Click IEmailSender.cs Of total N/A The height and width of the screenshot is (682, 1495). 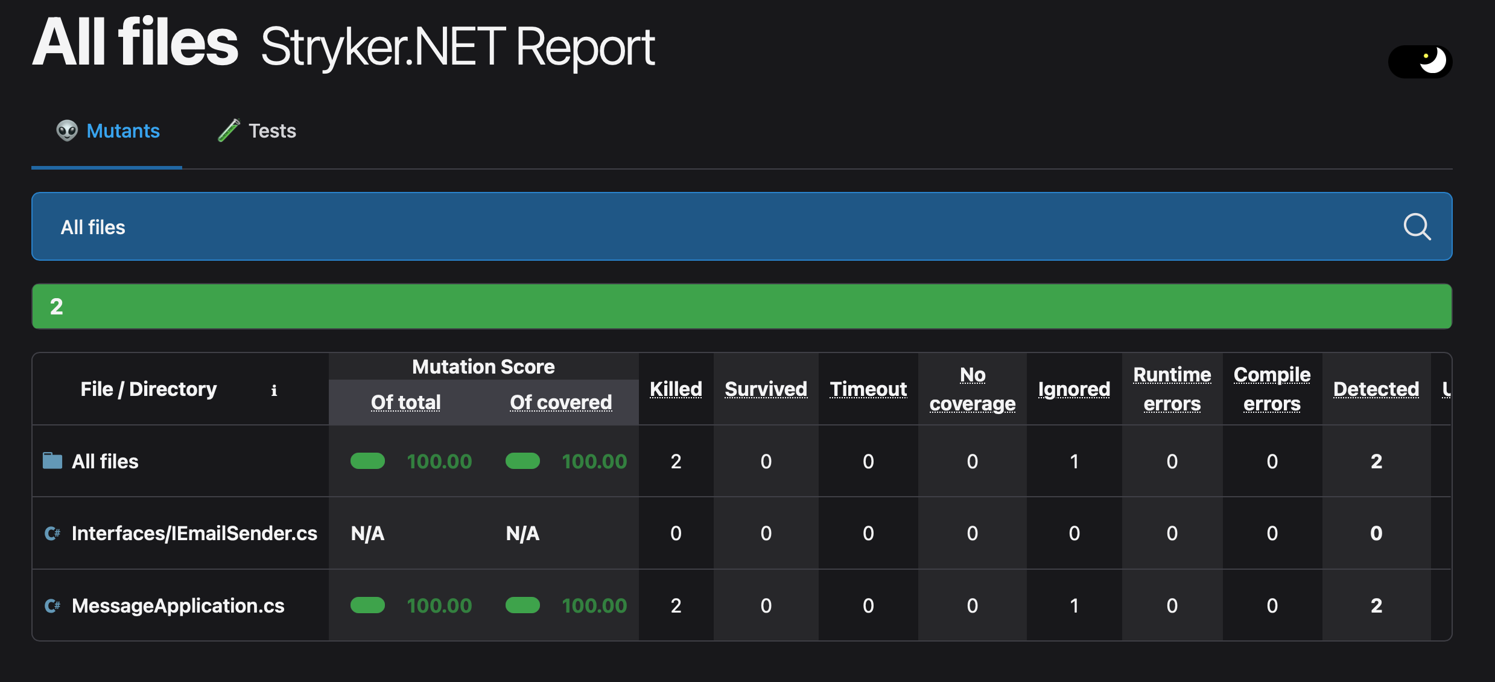pos(367,534)
